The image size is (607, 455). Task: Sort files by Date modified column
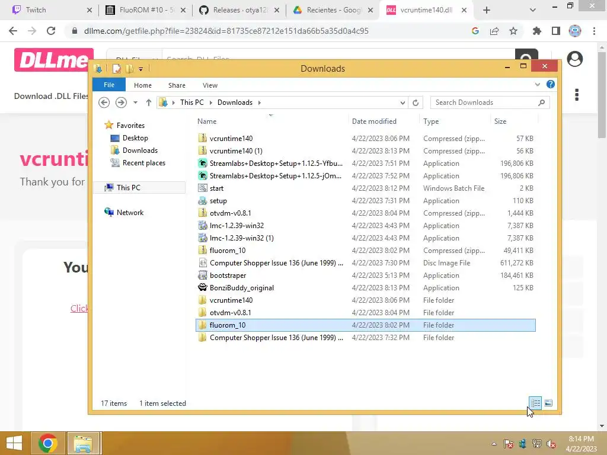click(x=374, y=121)
